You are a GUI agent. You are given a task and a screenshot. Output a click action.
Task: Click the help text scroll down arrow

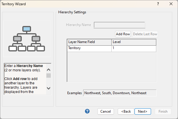(48, 88)
